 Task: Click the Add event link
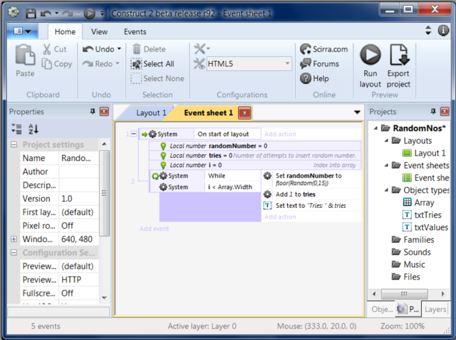154,229
